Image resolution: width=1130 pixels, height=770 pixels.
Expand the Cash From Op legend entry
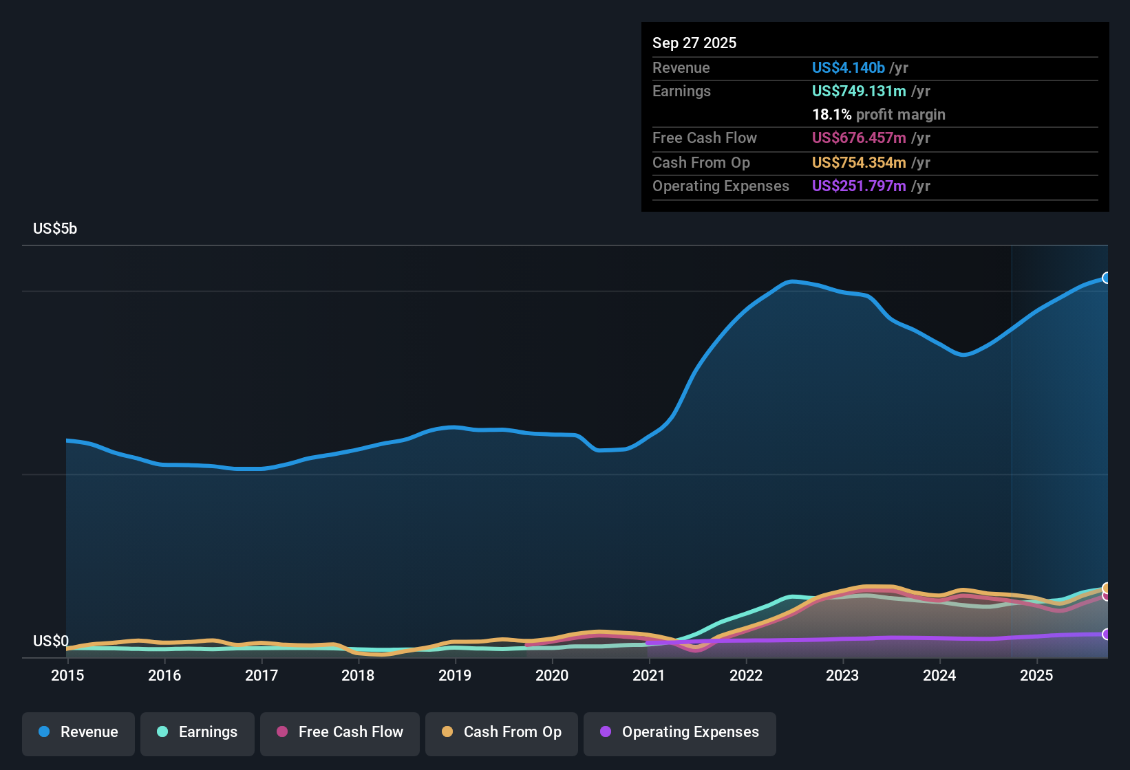(x=501, y=732)
